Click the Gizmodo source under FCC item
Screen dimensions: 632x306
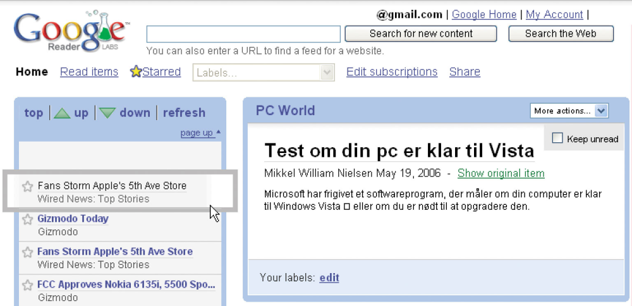58,298
